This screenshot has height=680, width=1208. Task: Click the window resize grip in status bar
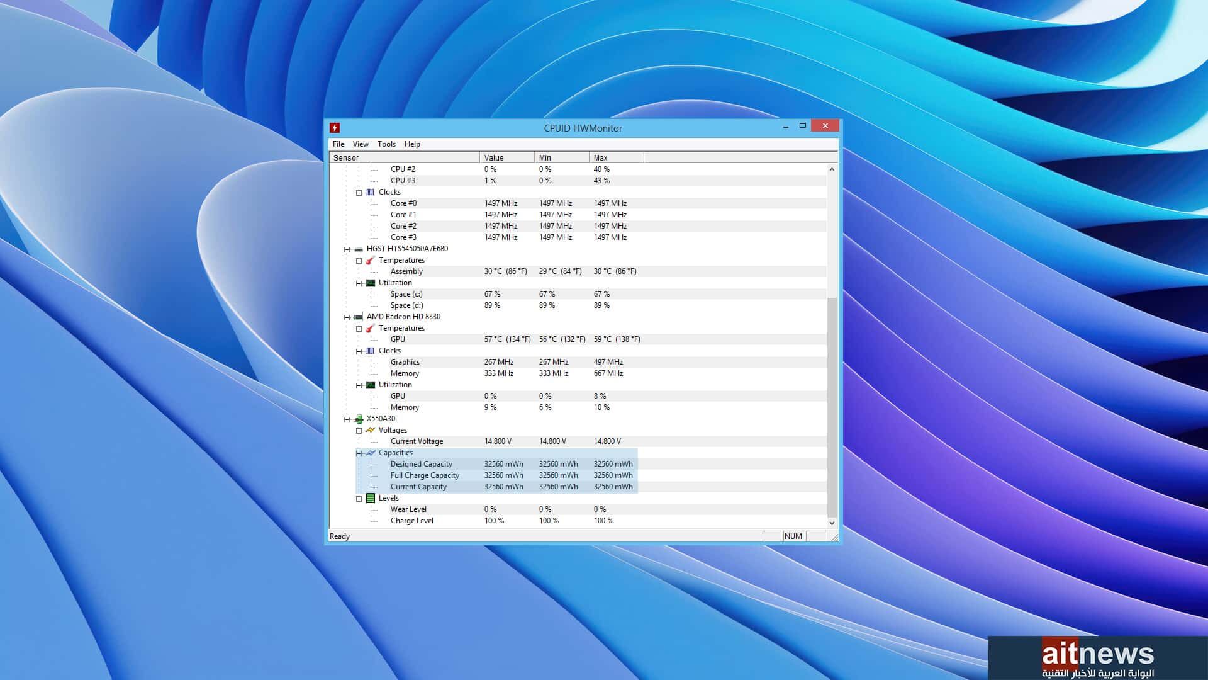[x=834, y=537]
